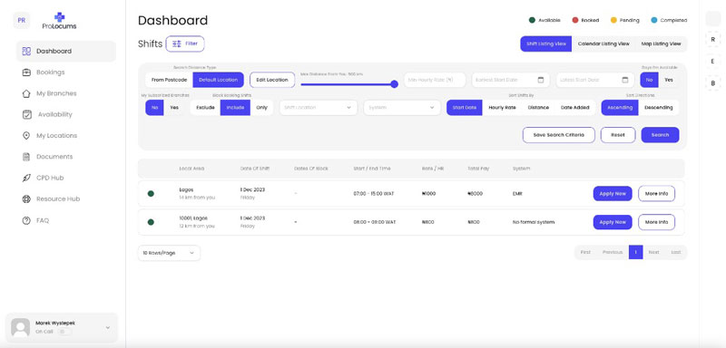Click the E badge in the right-hand strip
The height and width of the screenshot is (348, 726).
(x=712, y=61)
